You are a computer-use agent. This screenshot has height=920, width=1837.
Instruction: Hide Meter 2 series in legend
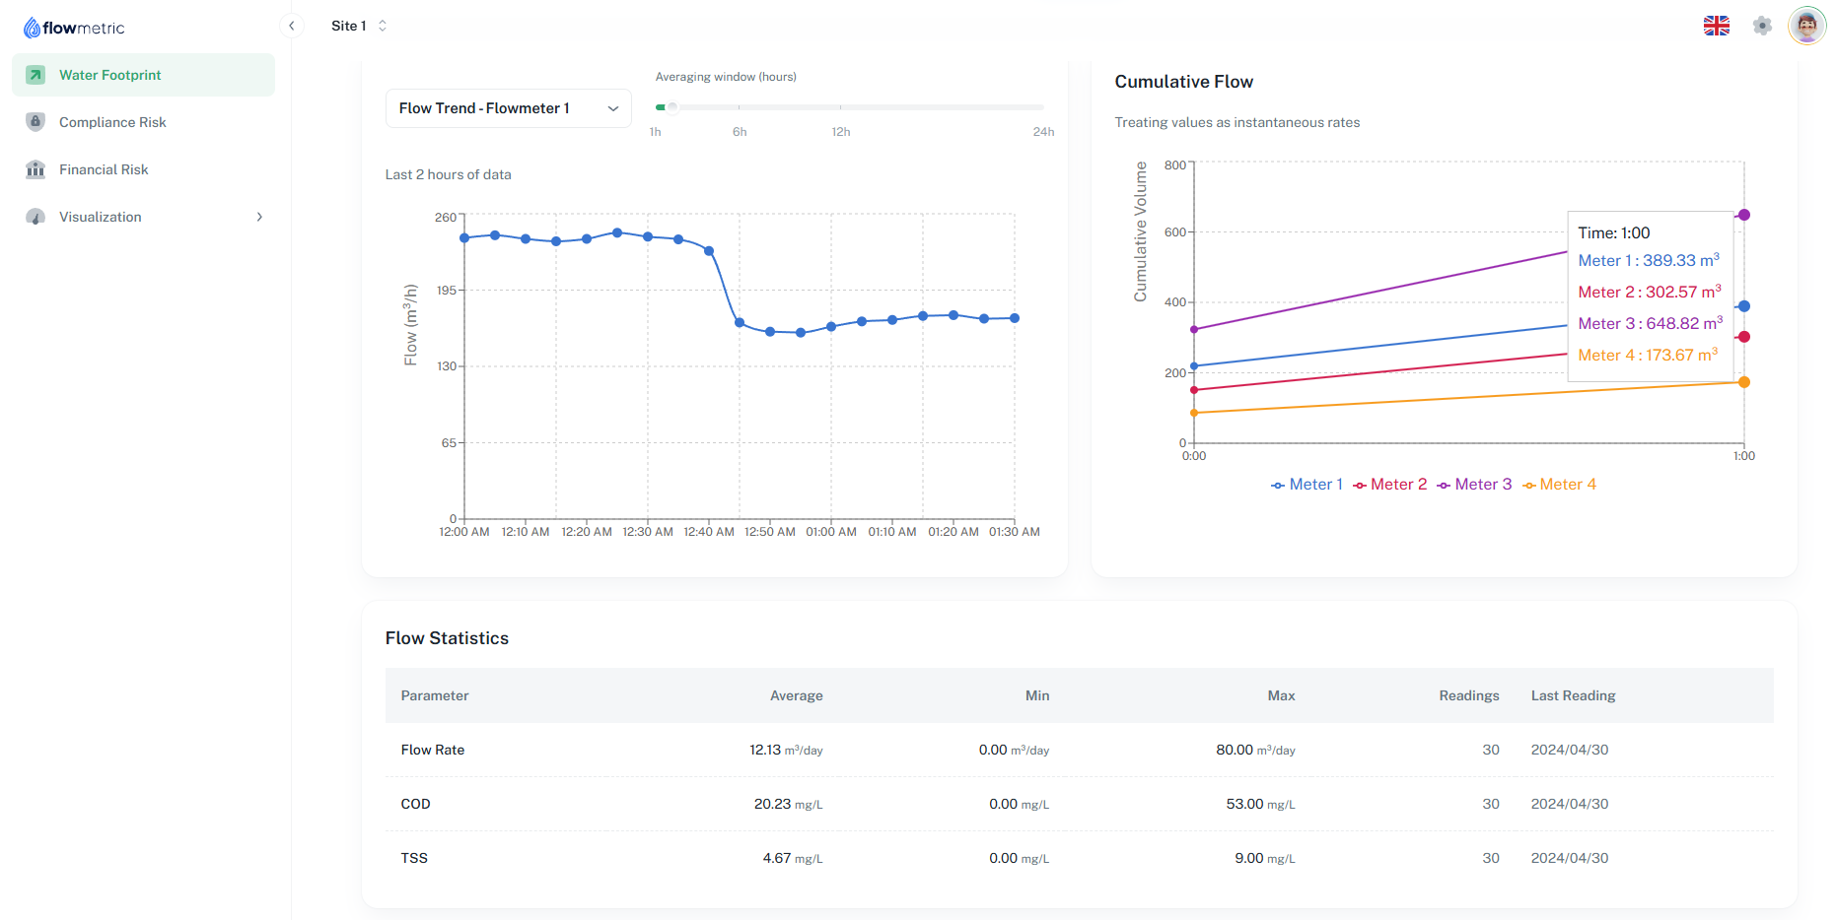click(1389, 485)
